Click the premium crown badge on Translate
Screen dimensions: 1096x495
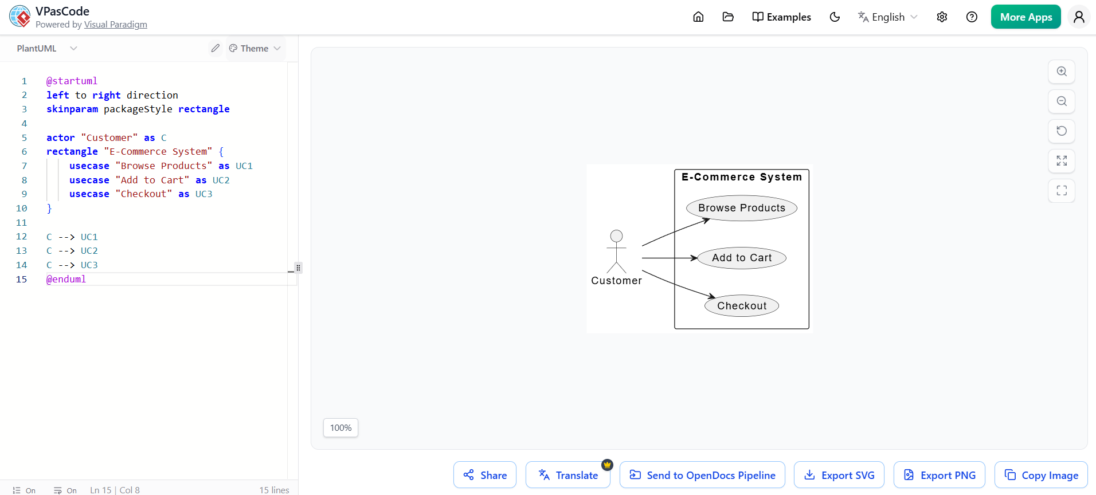(608, 465)
